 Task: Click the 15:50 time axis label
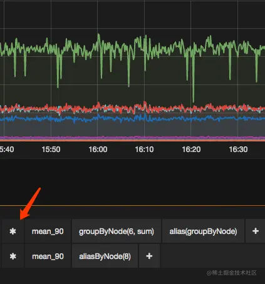point(51,150)
